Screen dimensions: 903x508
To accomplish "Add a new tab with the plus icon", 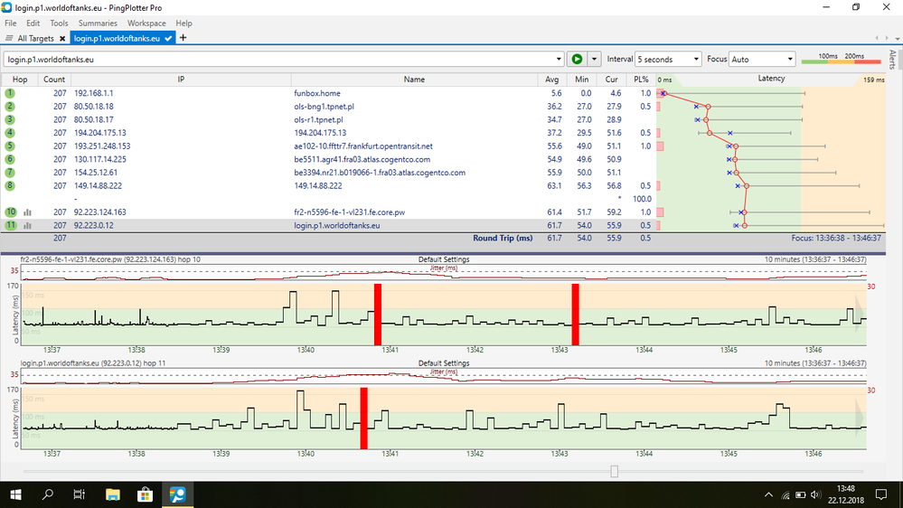I will pyautogui.click(x=183, y=38).
